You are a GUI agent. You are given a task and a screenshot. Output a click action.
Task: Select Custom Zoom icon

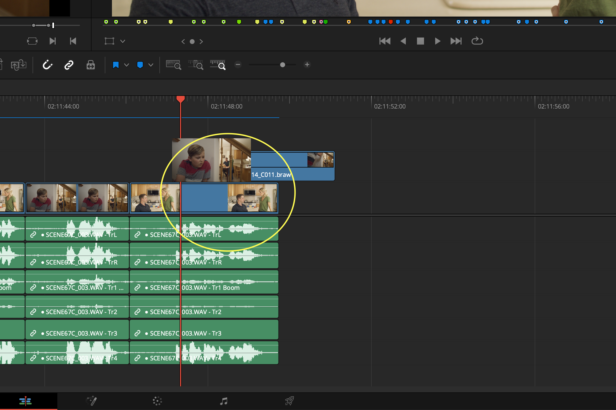218,65
